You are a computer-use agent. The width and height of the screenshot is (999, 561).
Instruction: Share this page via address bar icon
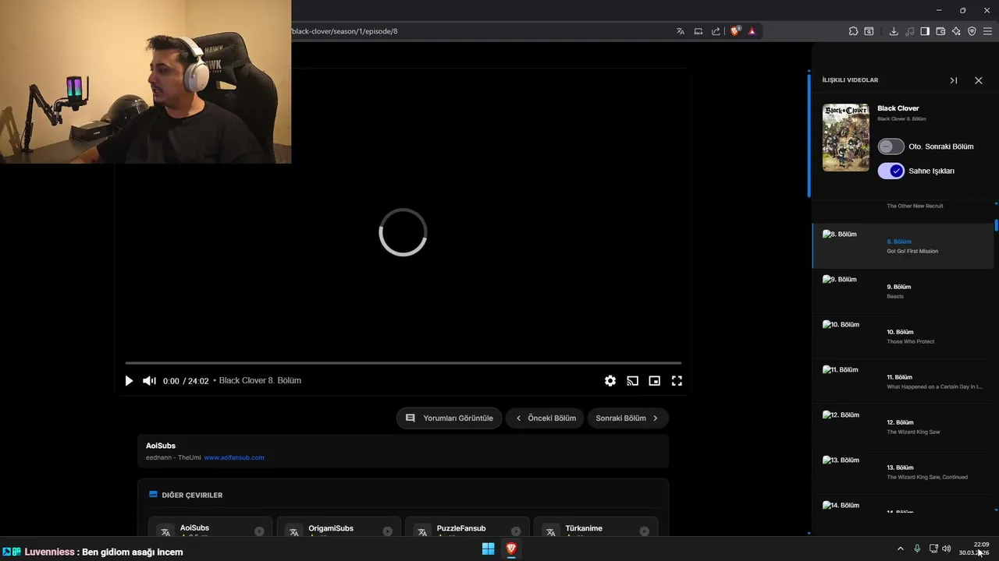[716, 31]
